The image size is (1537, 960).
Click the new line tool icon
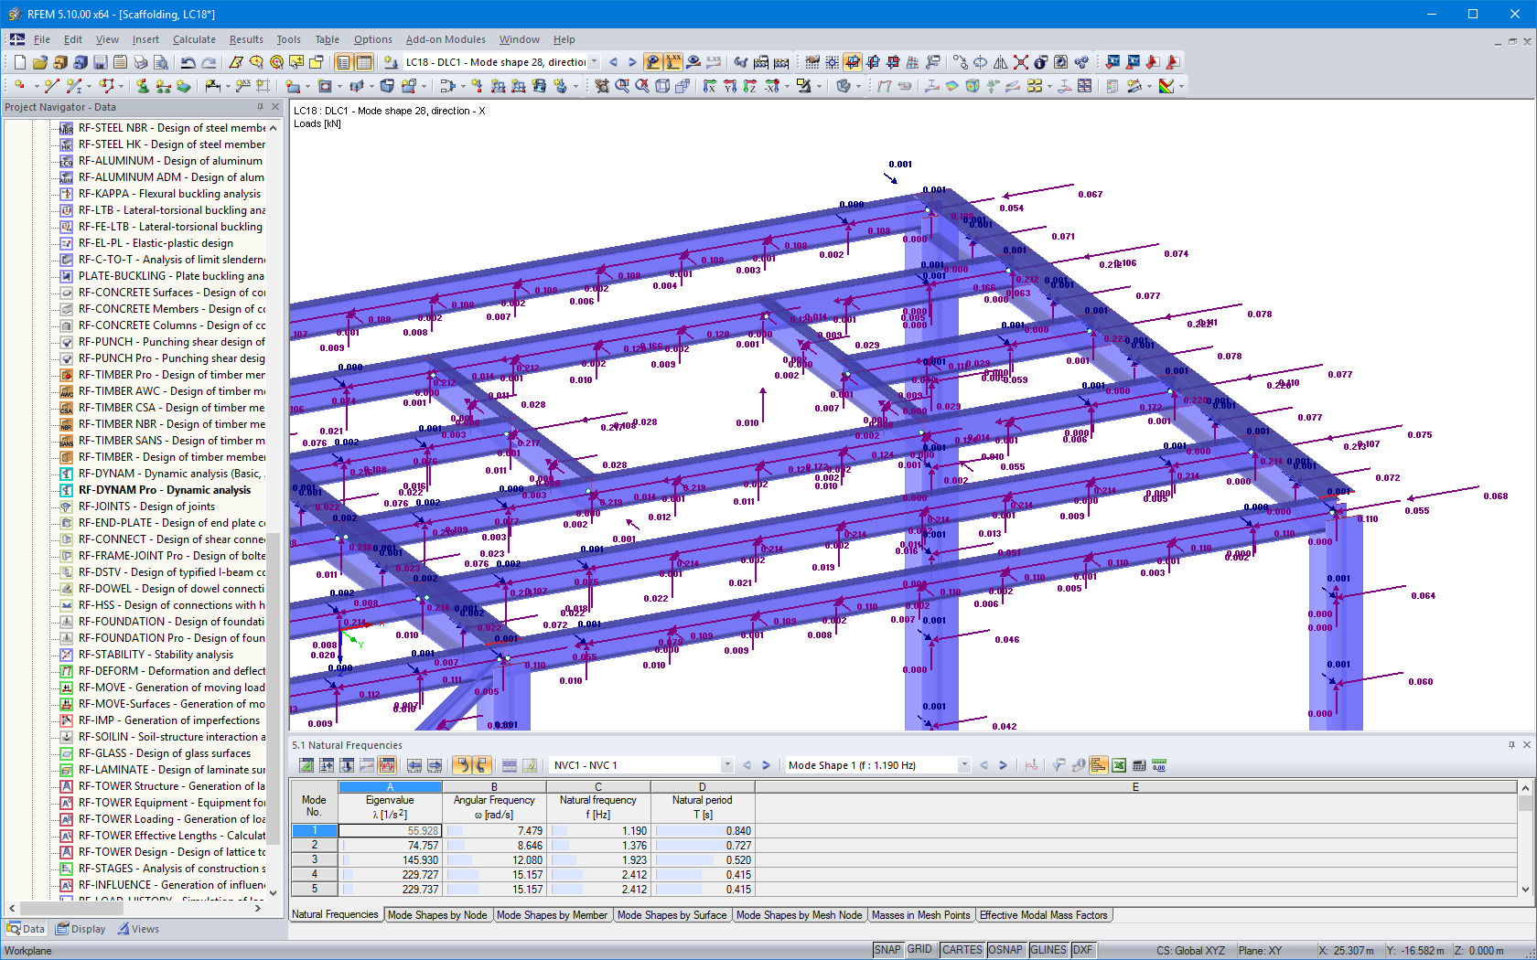coord(51,86)
